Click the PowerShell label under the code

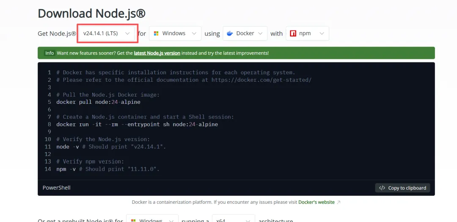pyautogui.click(x=57, y=188)
